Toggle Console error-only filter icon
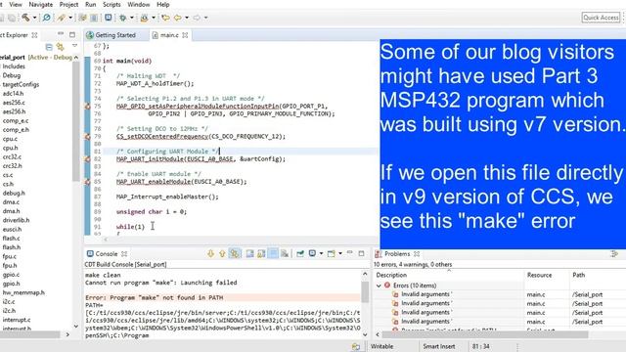Image resolution: width=626 pixels, height=352 pixels. click(235, 253)
